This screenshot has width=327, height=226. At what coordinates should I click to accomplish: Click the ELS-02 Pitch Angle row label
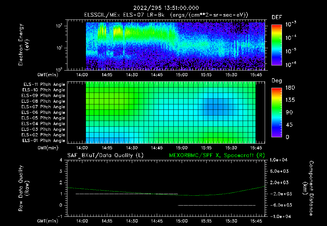[43, 135]
